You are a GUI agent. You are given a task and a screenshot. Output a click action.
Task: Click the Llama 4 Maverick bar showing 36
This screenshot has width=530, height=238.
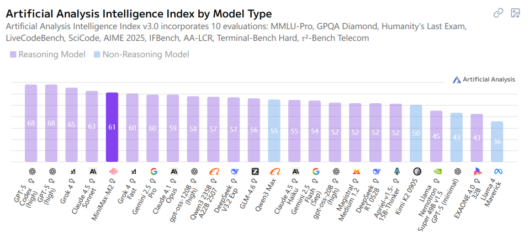pos(497,142)
